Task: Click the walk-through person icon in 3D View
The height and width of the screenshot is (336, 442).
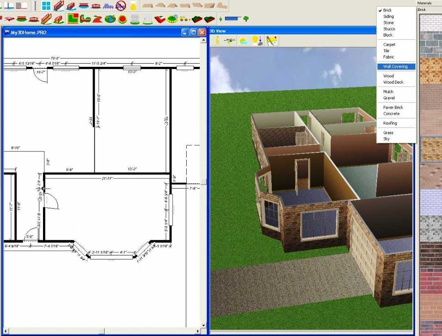Action: click(x=217, y=41)
